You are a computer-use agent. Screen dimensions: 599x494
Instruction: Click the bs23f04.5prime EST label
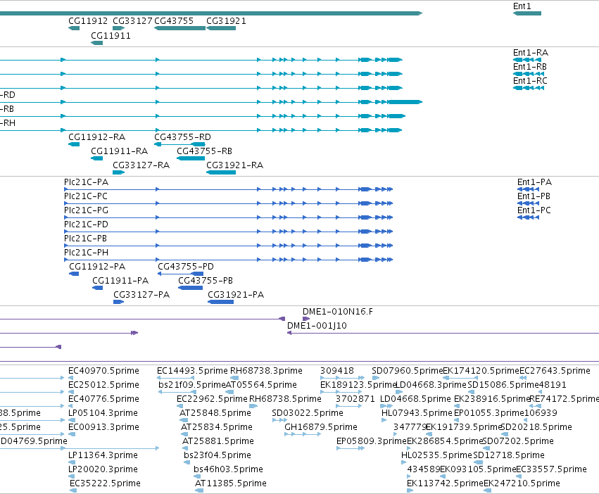(x=217, y=455)
